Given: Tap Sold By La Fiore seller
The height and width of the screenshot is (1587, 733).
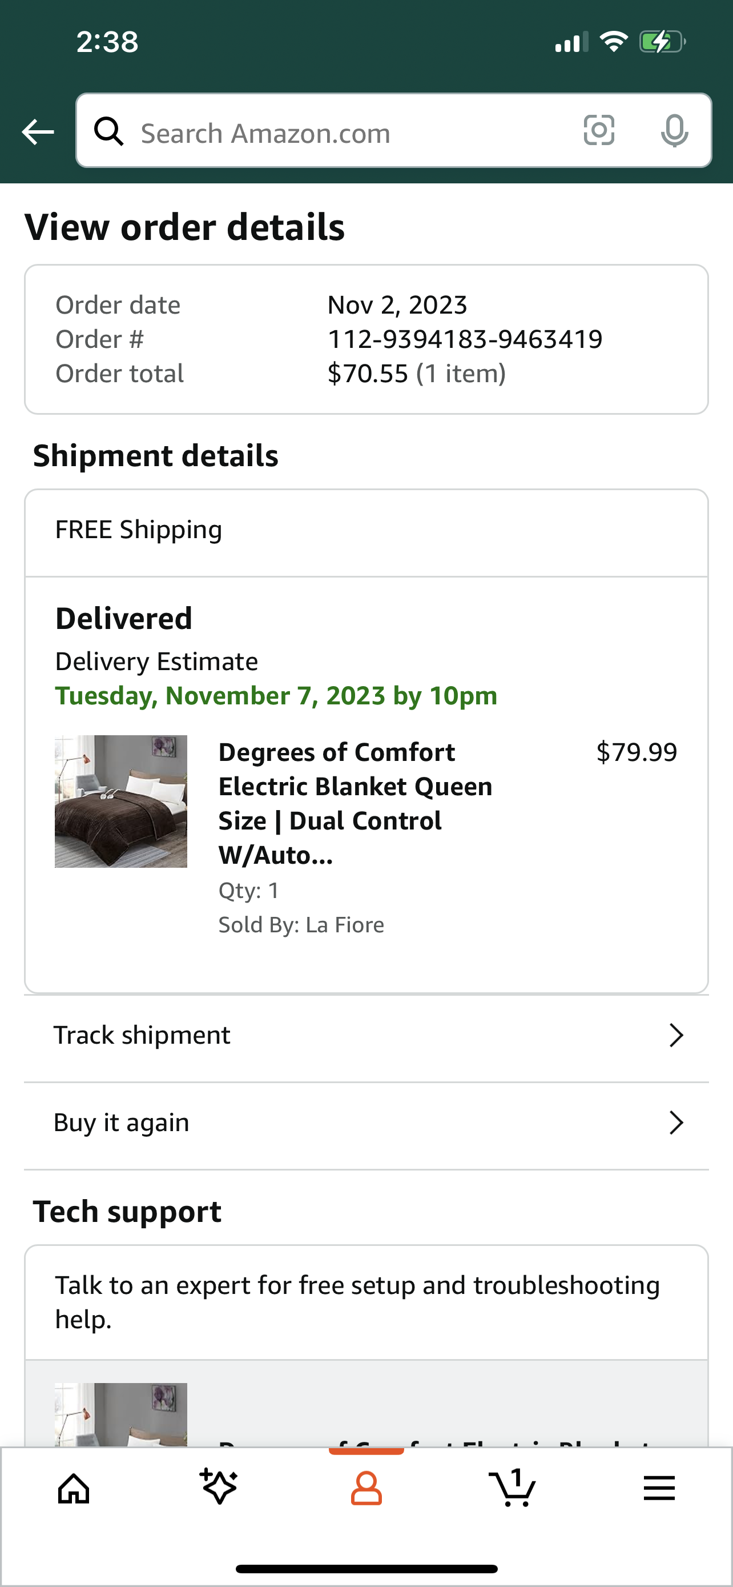Looking at the screenshot, I should tap(301, 925).
